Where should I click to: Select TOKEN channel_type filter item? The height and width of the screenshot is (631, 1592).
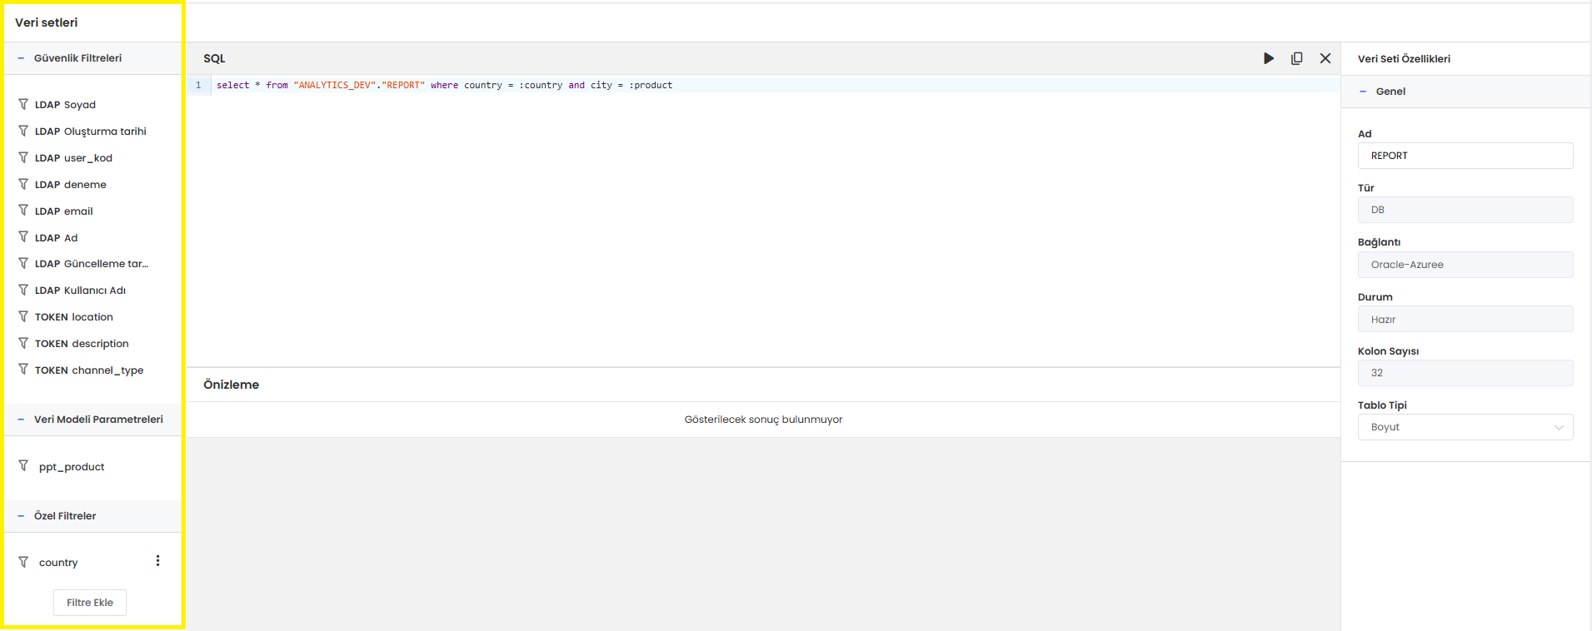[x=88, y=370]
